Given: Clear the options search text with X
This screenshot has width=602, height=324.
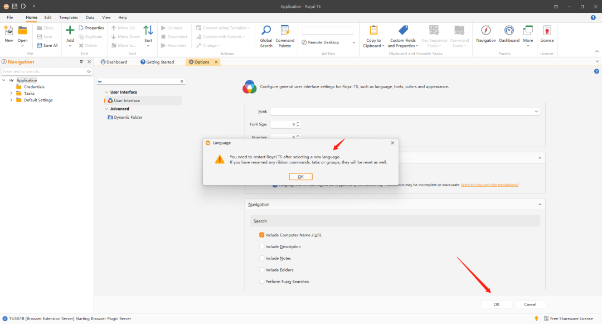Looking at the screenshot, I should click(x=182, y=81).
